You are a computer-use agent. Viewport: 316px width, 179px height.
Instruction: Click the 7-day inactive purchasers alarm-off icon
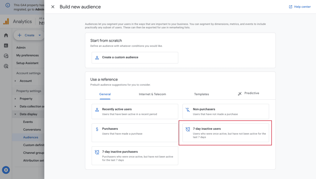pos(97,152)
